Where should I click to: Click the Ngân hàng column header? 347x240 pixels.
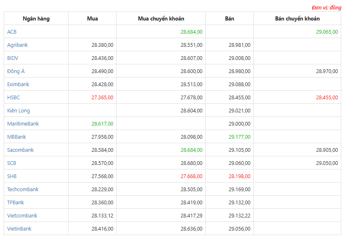pyautogui.click(x=36, y=18)
